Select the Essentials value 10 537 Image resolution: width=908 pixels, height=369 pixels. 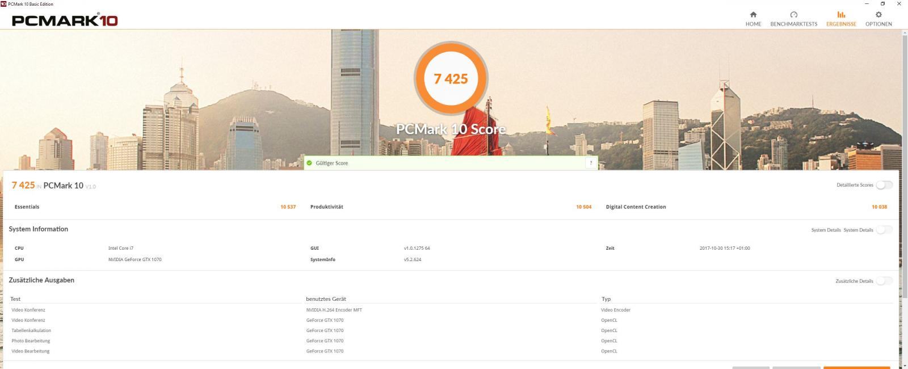pos(288,207)
